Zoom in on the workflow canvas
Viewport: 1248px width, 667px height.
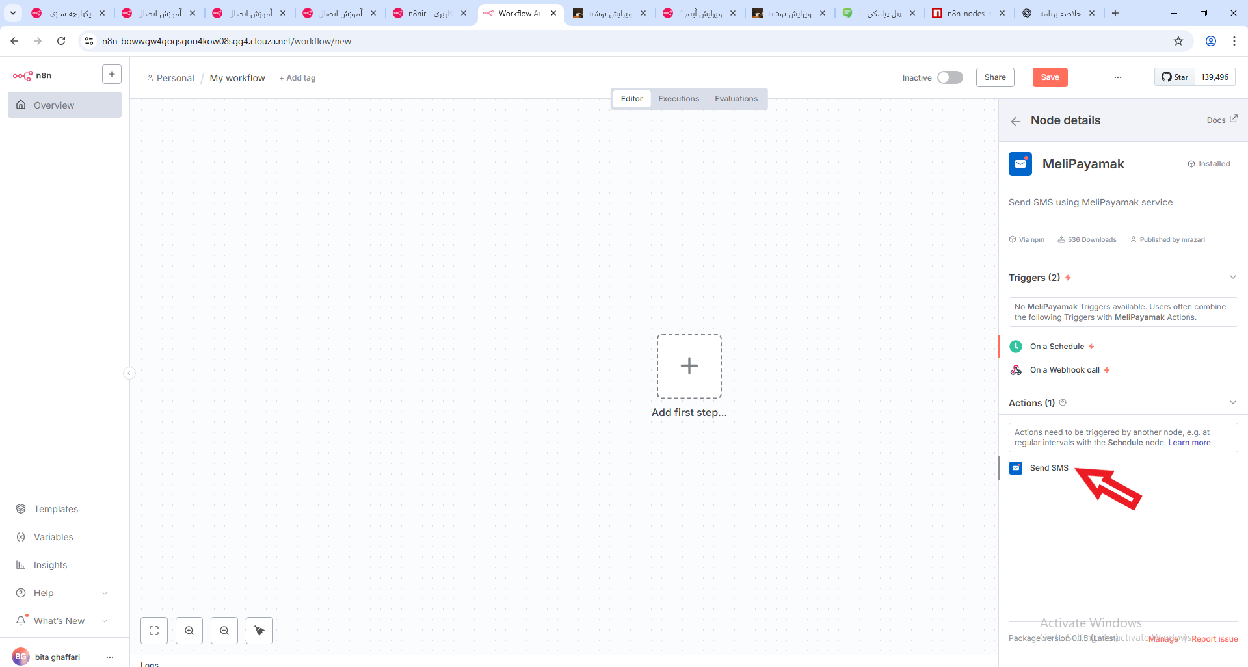click(x=189, y=631)
